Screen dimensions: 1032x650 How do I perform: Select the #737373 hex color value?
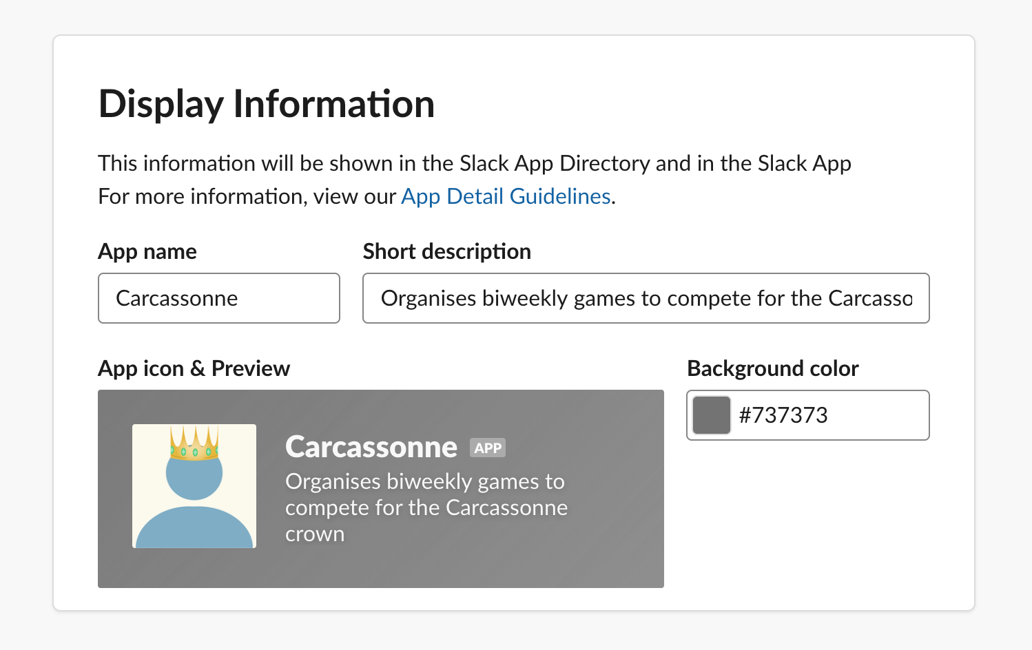783,415
